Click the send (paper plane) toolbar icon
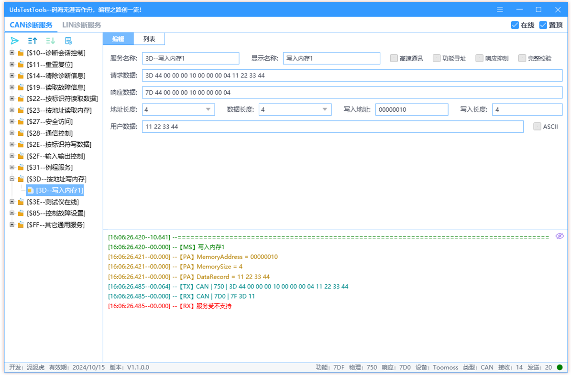This screenshot has width=571, height=375. (14, 41)
